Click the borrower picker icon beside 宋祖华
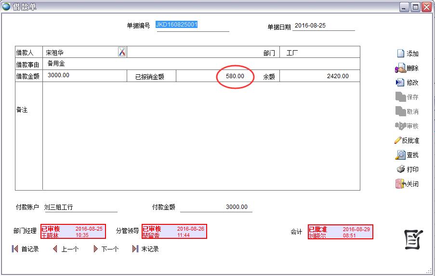 tap(122, 52)
